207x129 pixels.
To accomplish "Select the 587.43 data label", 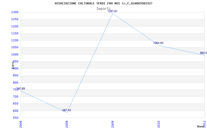I will [66, 110].
